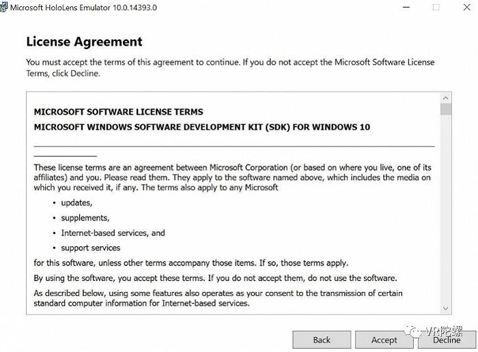This screenshot has width=478, height=352.
Task: Click the license text scroll-up arrow
Action: (446, 98)
